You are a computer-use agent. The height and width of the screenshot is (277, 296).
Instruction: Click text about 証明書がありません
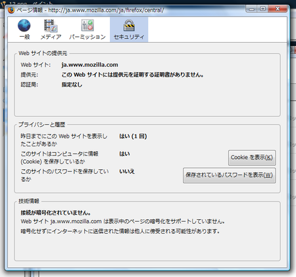132,75
